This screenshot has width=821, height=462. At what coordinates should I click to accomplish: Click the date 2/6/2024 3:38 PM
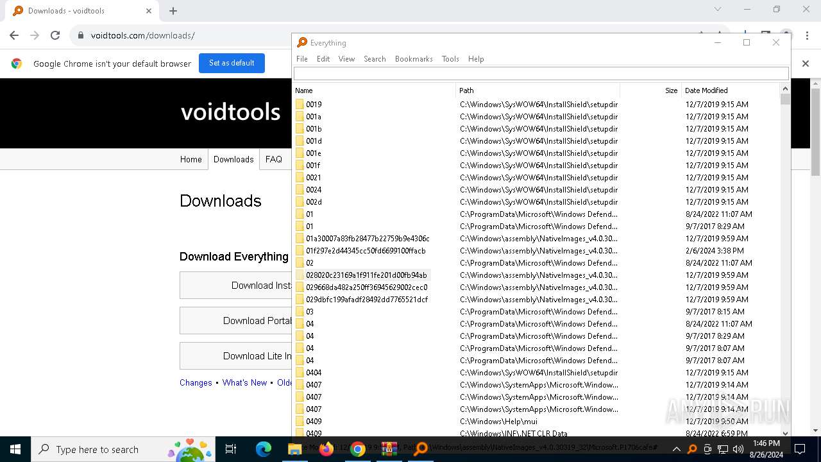(715, 250)
